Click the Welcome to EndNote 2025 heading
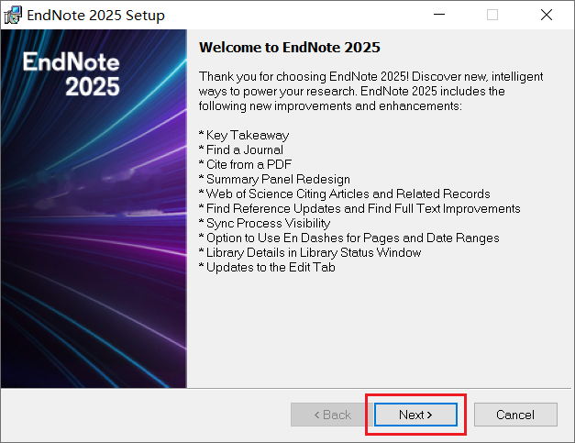The width and height of the screenshot is (575, 443). coord(289,48)
